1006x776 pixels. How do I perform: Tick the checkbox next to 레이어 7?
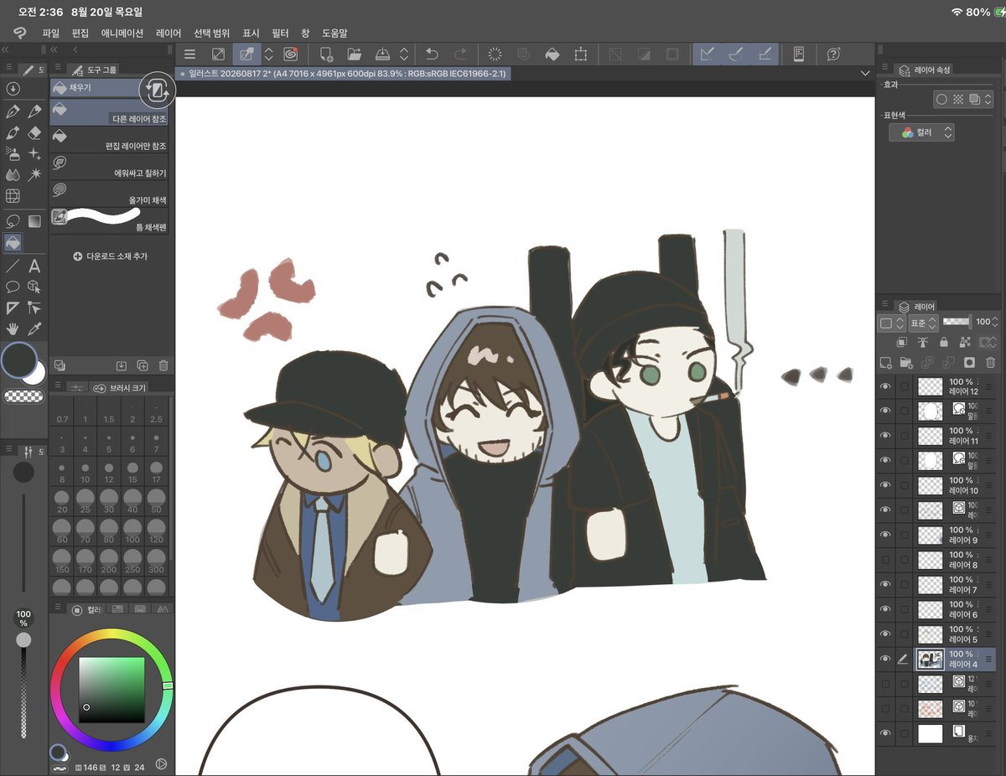[x=904, y=584]
